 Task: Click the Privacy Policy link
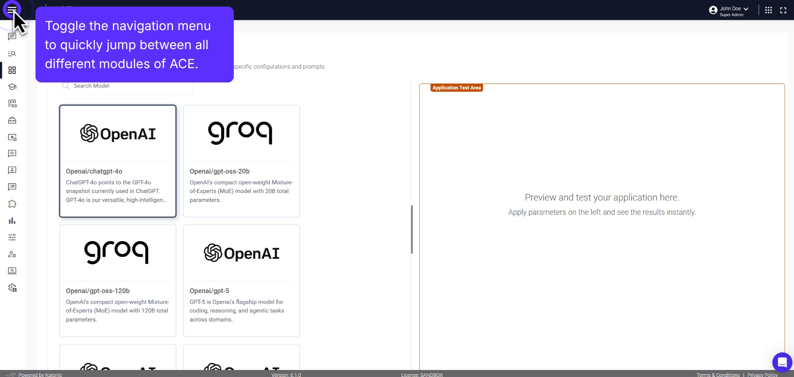point(763,375)
